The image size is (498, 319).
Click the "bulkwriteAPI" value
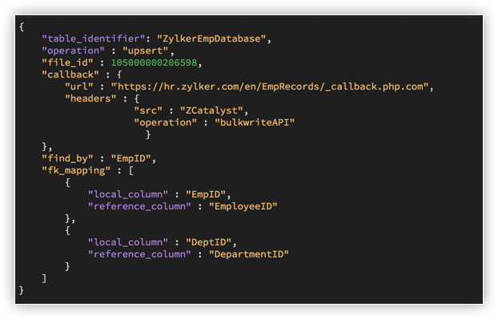[255, 122]
